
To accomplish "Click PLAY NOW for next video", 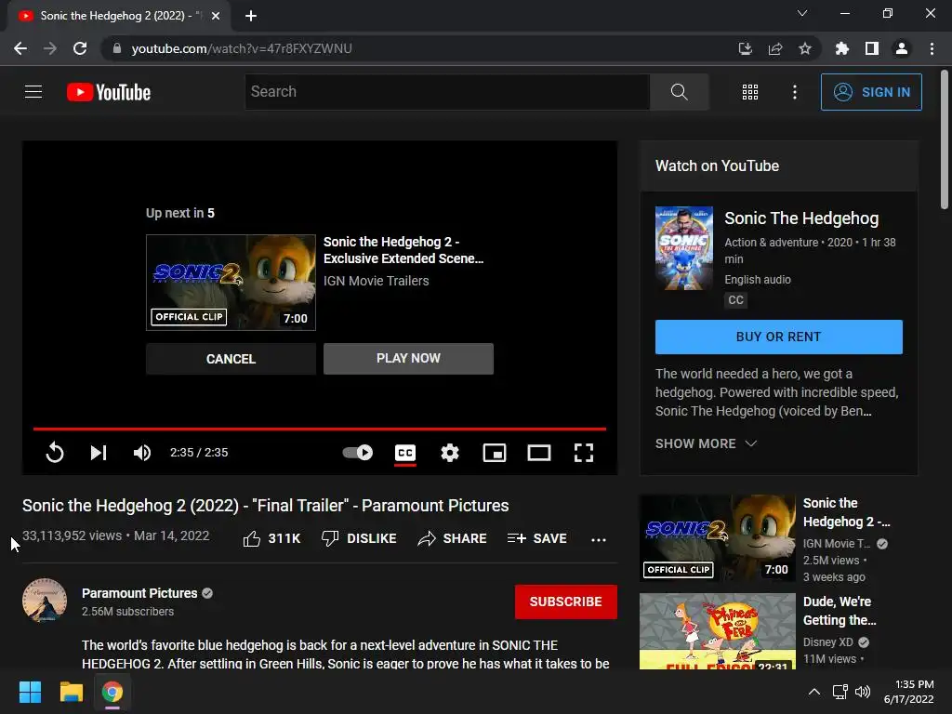I will (409, 359).
